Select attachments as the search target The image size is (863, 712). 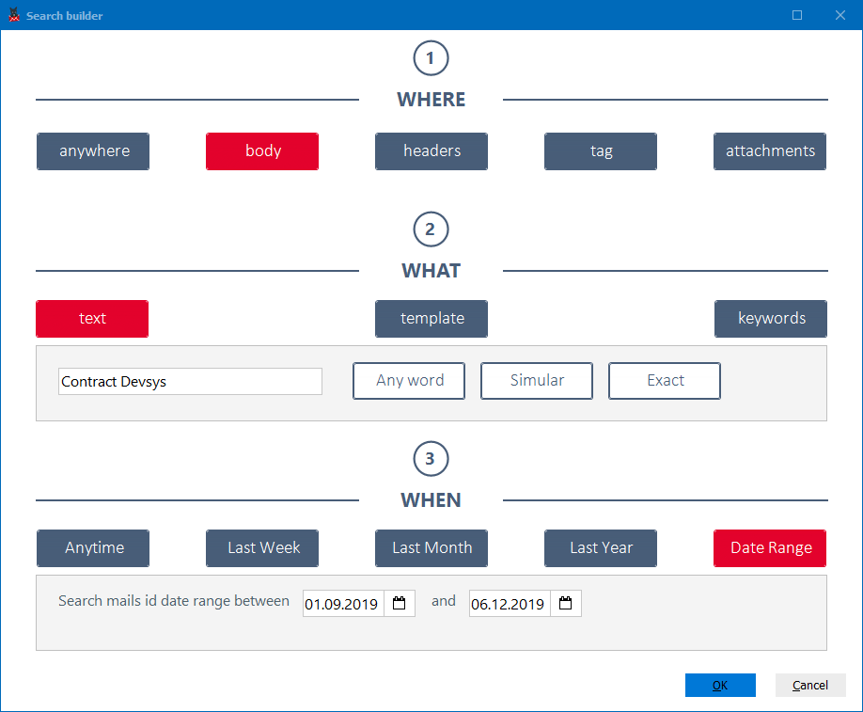pos(769,151)
